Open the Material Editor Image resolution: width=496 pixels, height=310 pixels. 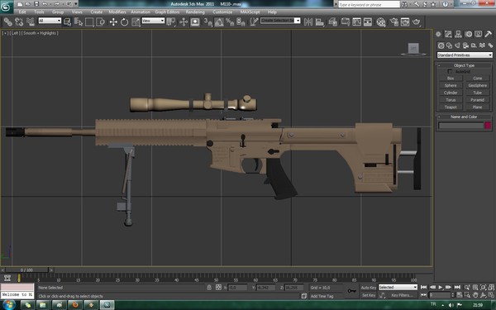pos(381,21)
